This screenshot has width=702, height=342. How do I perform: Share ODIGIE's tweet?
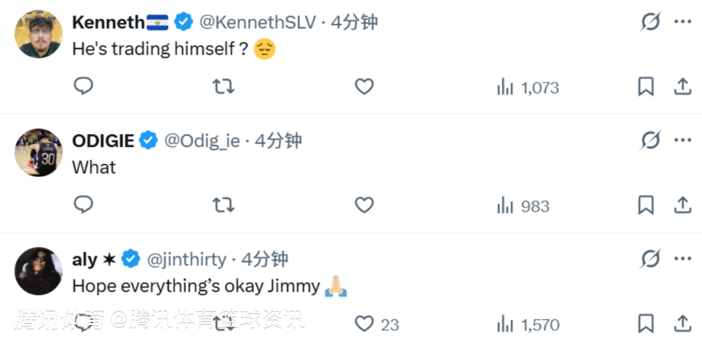point(682,205)
